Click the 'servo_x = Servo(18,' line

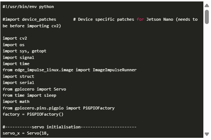point(25,133)
